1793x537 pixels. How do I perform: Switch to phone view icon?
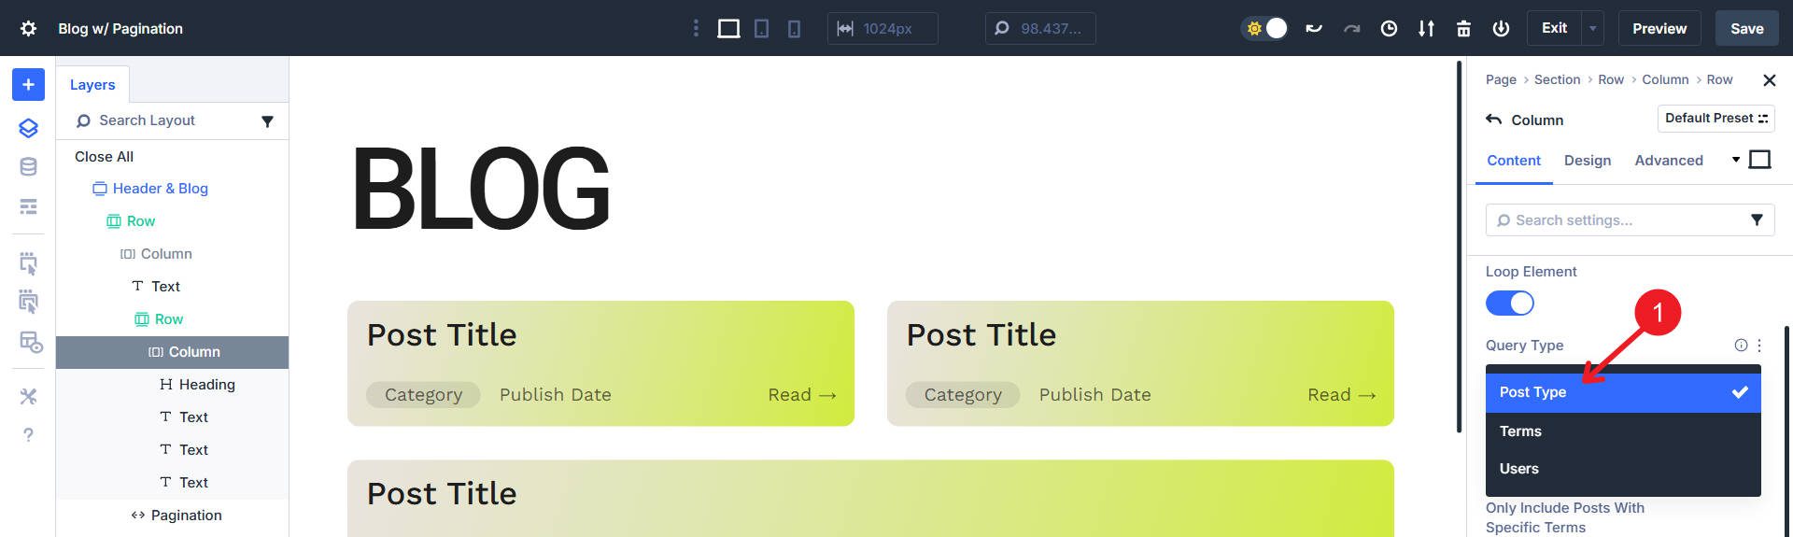point(794,29)
